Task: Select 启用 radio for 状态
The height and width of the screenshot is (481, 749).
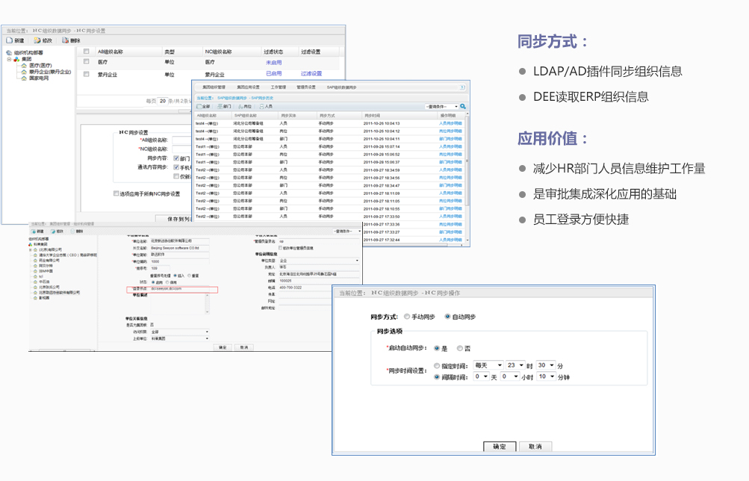Action: pos(153,282)
